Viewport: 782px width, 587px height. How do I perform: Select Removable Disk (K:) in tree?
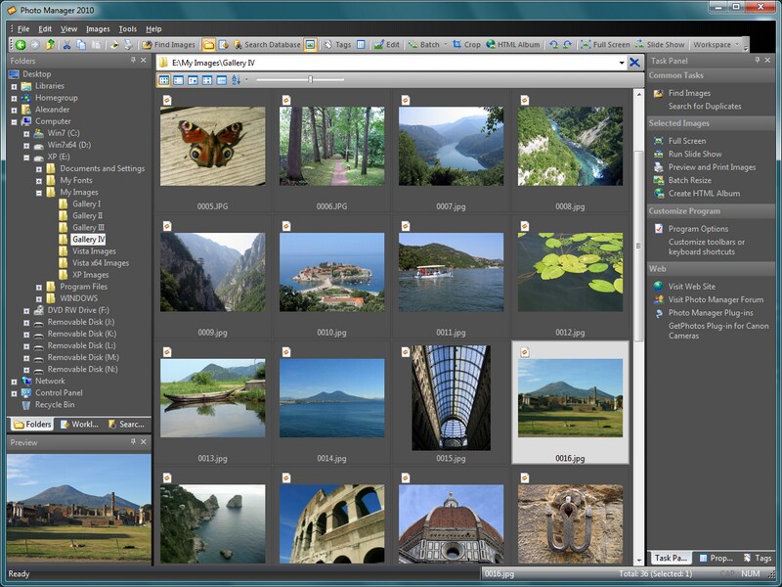pyautogui.click(x=82, y=334)
